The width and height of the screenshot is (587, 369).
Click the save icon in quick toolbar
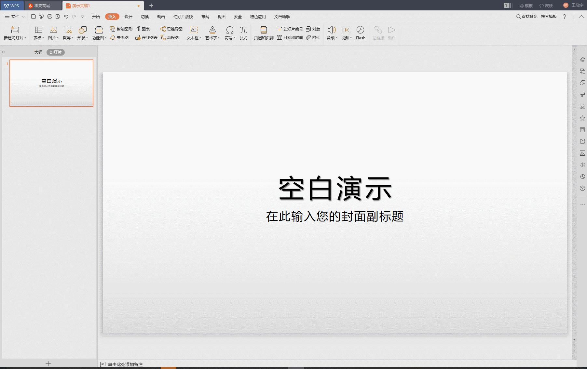pyautogui.click(x=34, y=17)
